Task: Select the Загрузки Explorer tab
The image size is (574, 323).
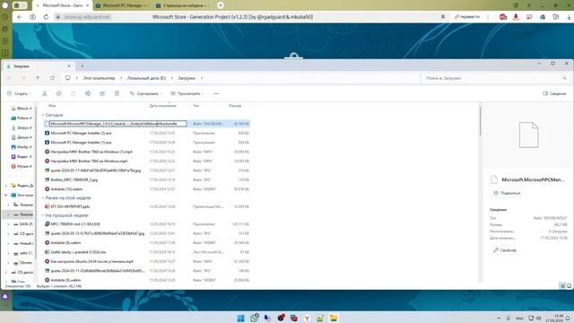Action: 38,66
